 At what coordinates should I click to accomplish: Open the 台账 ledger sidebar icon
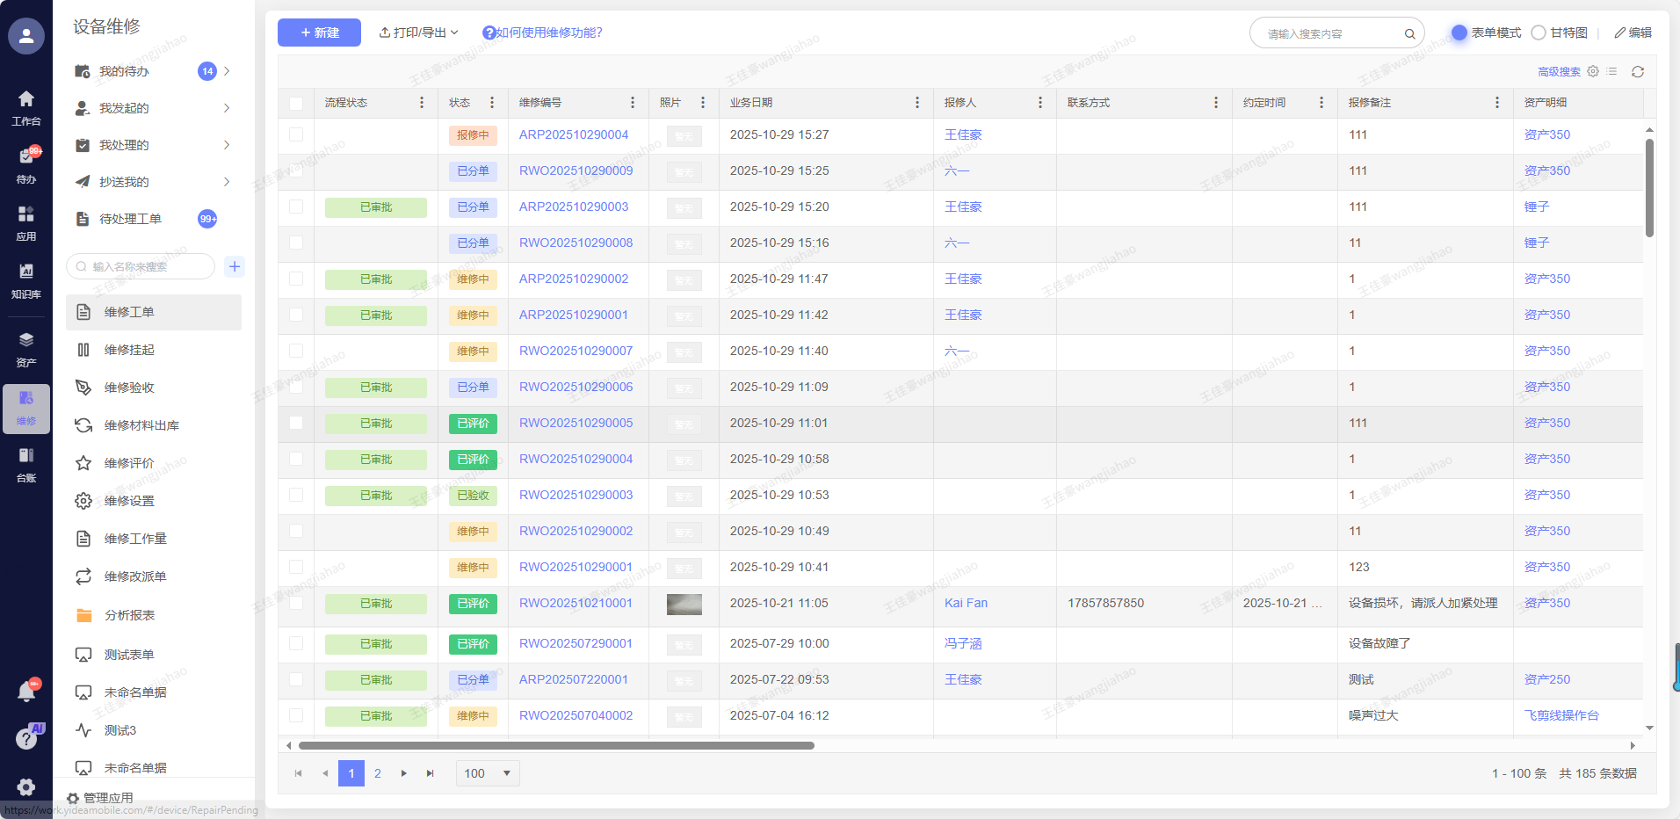26,463
